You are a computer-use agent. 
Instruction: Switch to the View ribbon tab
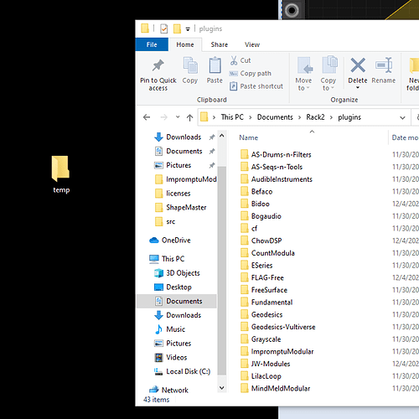252,44
